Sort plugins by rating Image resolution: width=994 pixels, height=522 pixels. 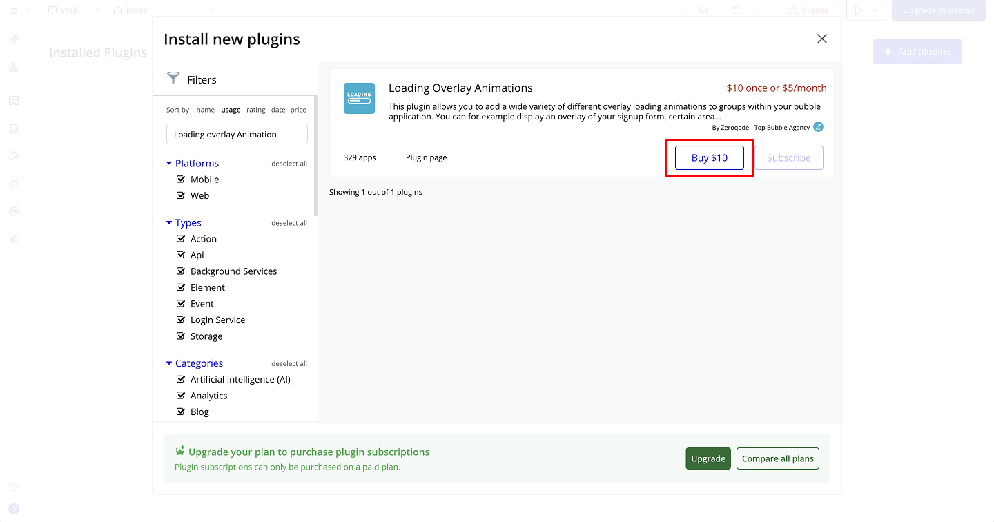tap(255, 110)
